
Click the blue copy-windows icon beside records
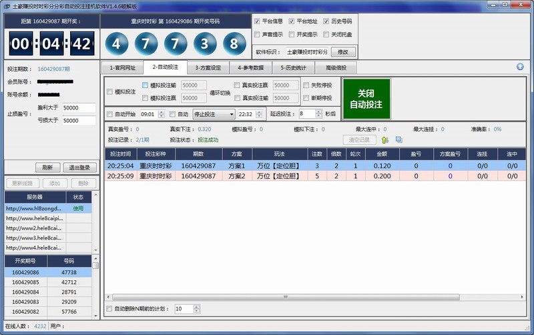(399, 140)
